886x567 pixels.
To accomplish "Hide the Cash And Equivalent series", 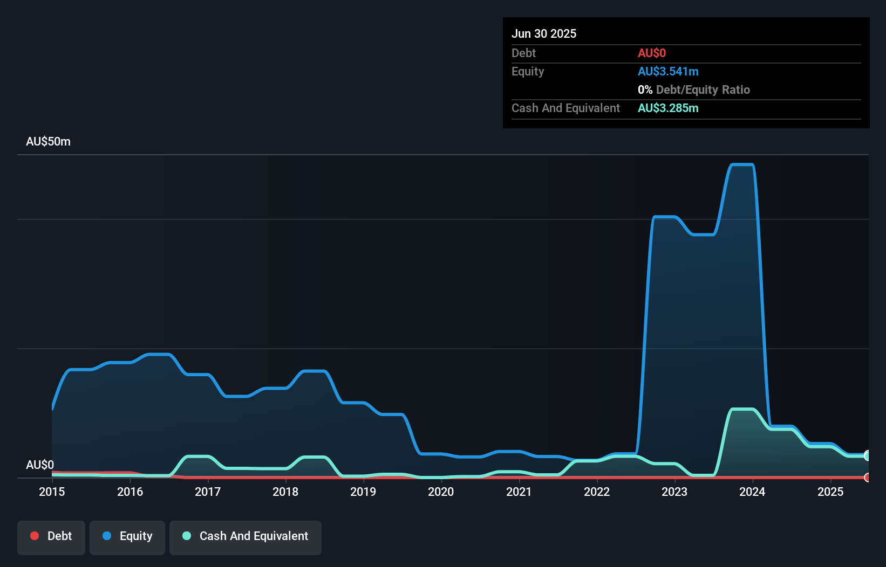I will [246, 537].
